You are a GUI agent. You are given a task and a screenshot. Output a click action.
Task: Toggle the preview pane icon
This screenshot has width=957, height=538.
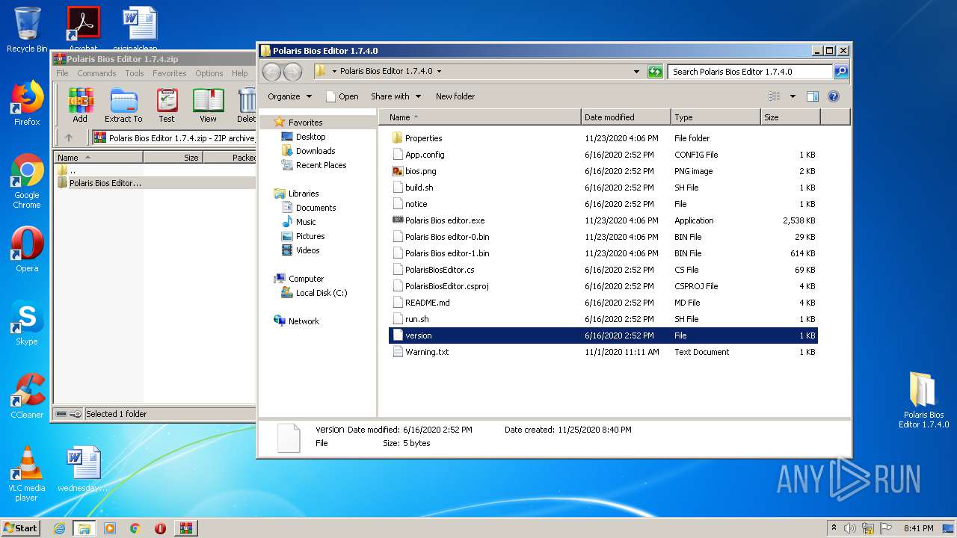tap(813, 96)
